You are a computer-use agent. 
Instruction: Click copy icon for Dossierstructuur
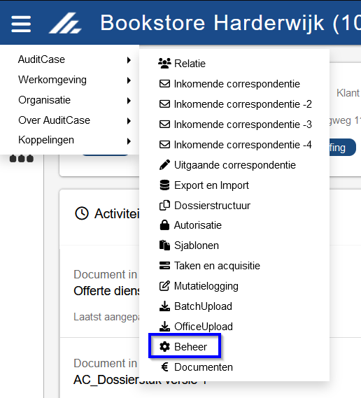164,206
